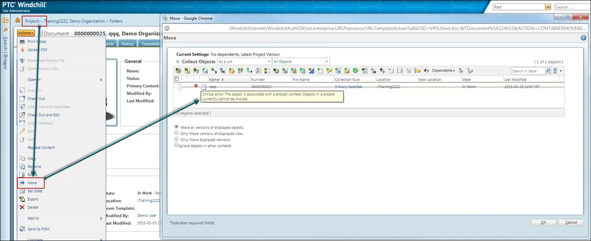591x241 pixels.
Task: Click the Cancel button in Move dialog
Action: pyautogui.click(x=571, y=222)
